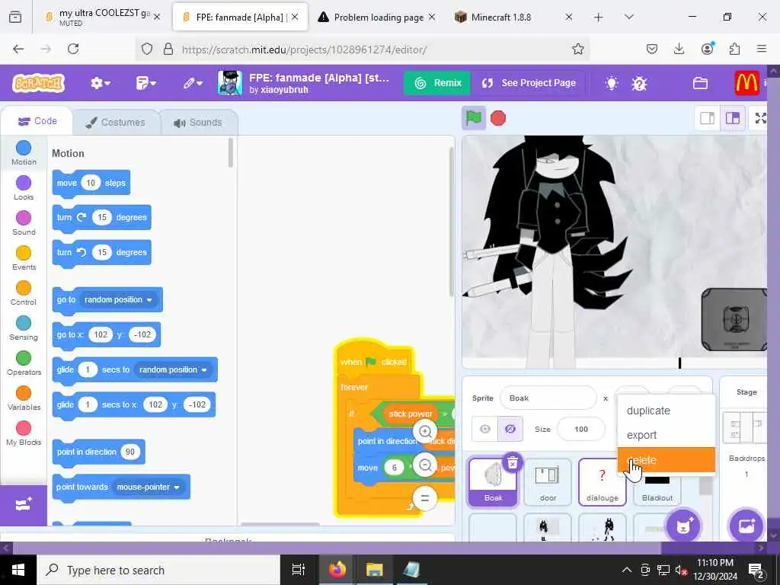
Task: Select the dialouge sprite thumbnail
Action: [602, 482]
